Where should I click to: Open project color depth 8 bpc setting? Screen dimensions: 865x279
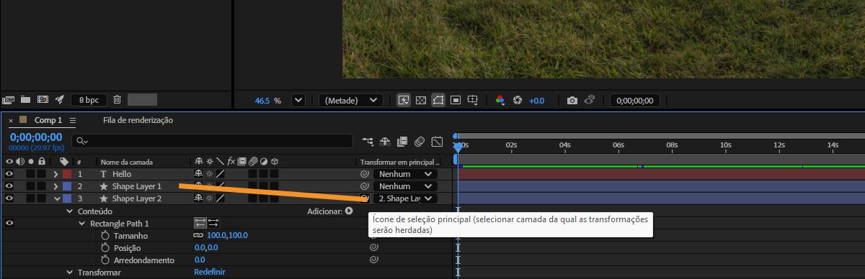click(x=89, y=100)
